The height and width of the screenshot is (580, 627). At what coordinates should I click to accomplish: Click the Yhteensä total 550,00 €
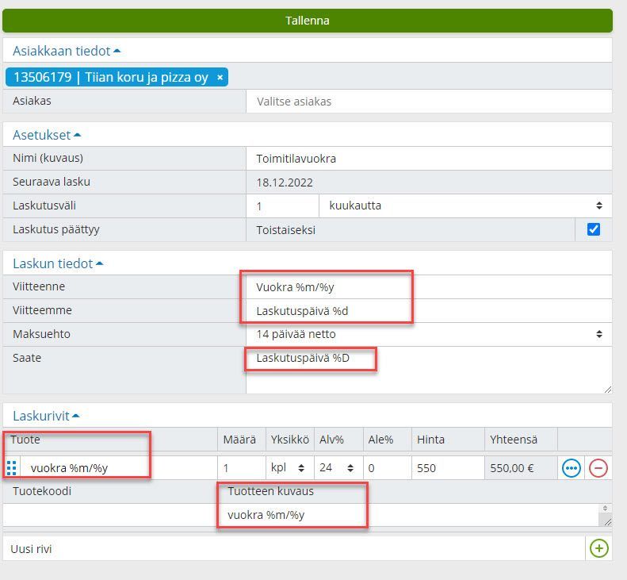click(512, 468)
